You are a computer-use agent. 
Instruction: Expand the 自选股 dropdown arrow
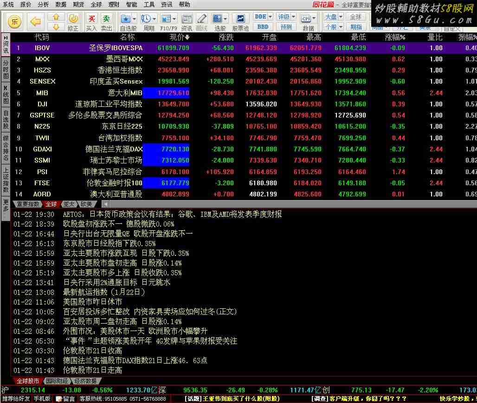(134, 19)
